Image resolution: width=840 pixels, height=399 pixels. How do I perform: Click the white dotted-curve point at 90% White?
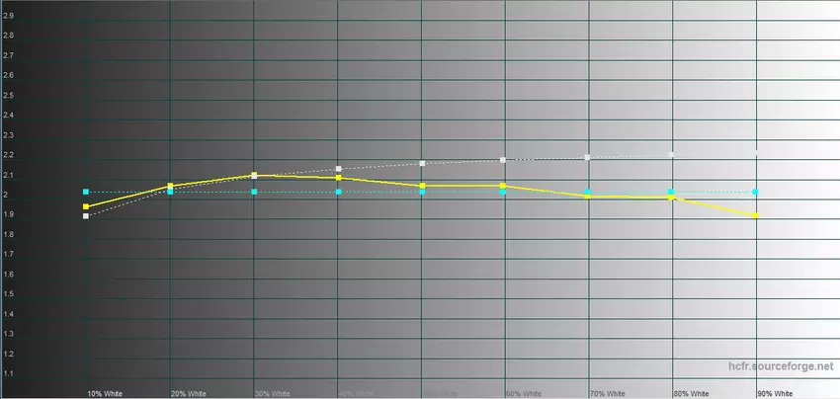click(x=756, y=152)
